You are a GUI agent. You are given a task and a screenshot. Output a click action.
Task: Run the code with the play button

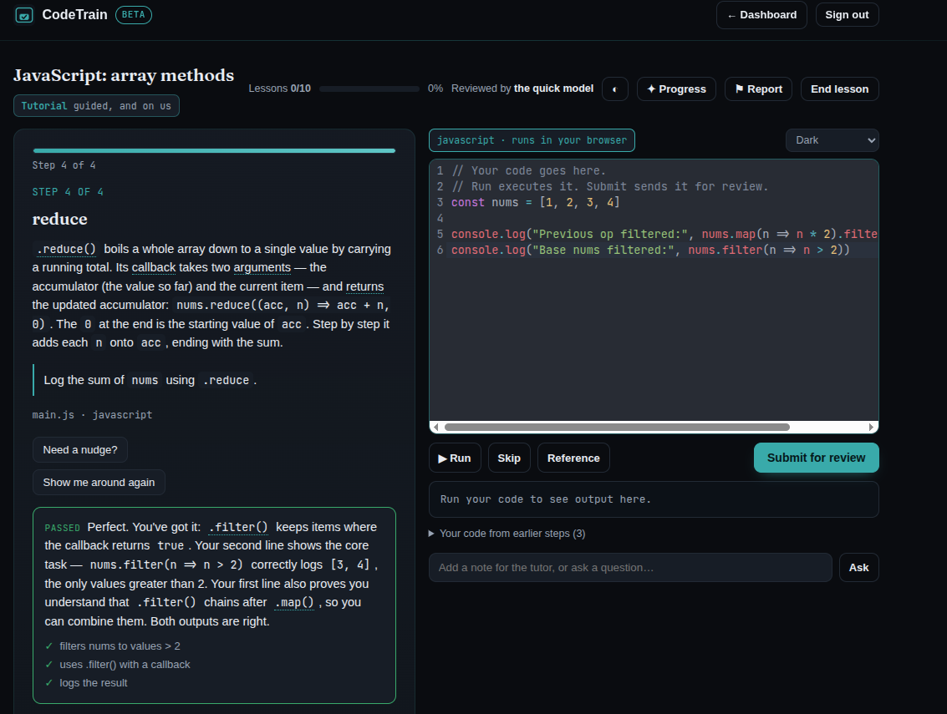coord(455,458)
